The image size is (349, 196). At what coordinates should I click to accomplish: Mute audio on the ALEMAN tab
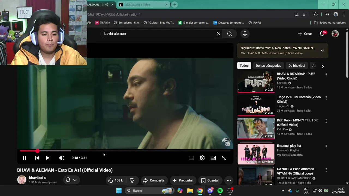[x=107, y=5]
